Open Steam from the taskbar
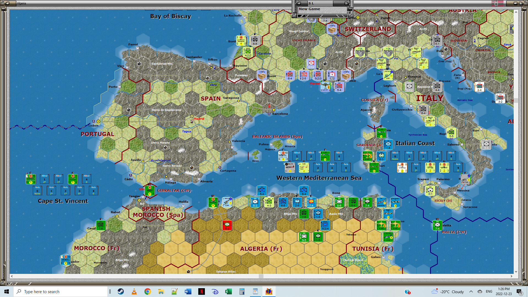This screenshot has height=297, width=528. (x=120, y=291)
